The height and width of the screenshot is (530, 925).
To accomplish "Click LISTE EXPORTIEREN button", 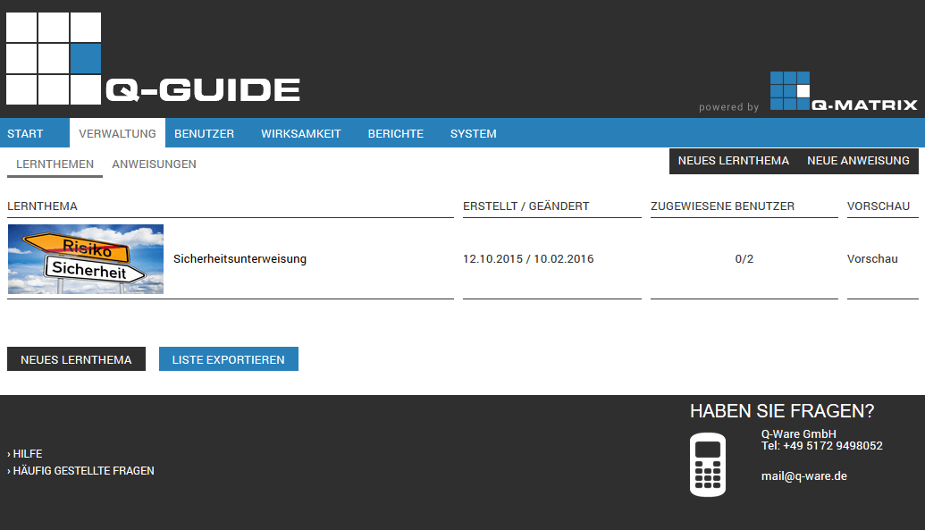I will pyautogui.click(x=229, y=358).
